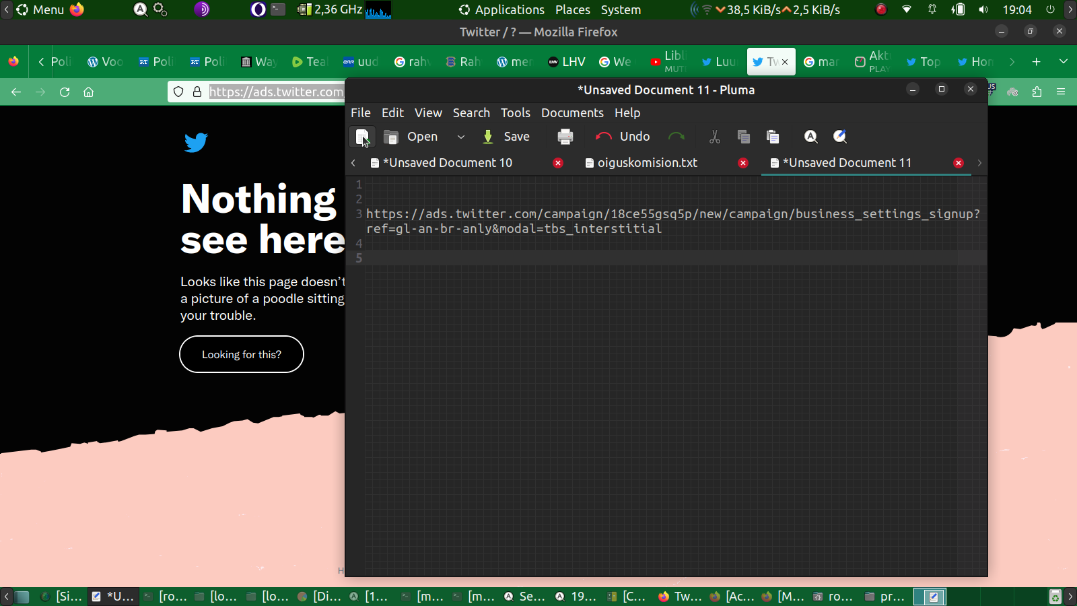
Task: Open the clock showing 19:04
Action: coord(1017,9)
